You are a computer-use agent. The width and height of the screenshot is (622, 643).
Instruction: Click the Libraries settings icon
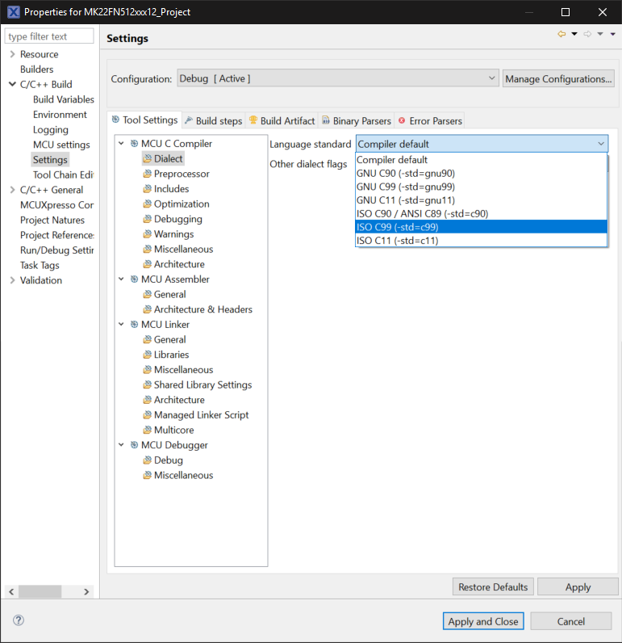(147, 355)
